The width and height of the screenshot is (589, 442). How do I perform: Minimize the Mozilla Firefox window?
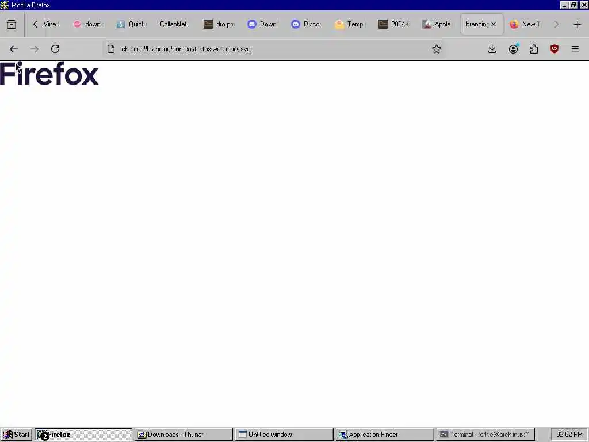coord(564,5)
